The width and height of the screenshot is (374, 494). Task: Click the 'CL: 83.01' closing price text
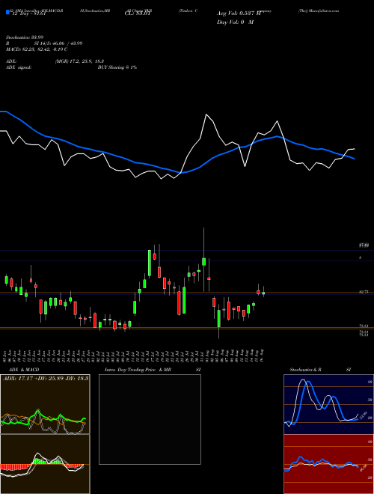pos(138,13)
